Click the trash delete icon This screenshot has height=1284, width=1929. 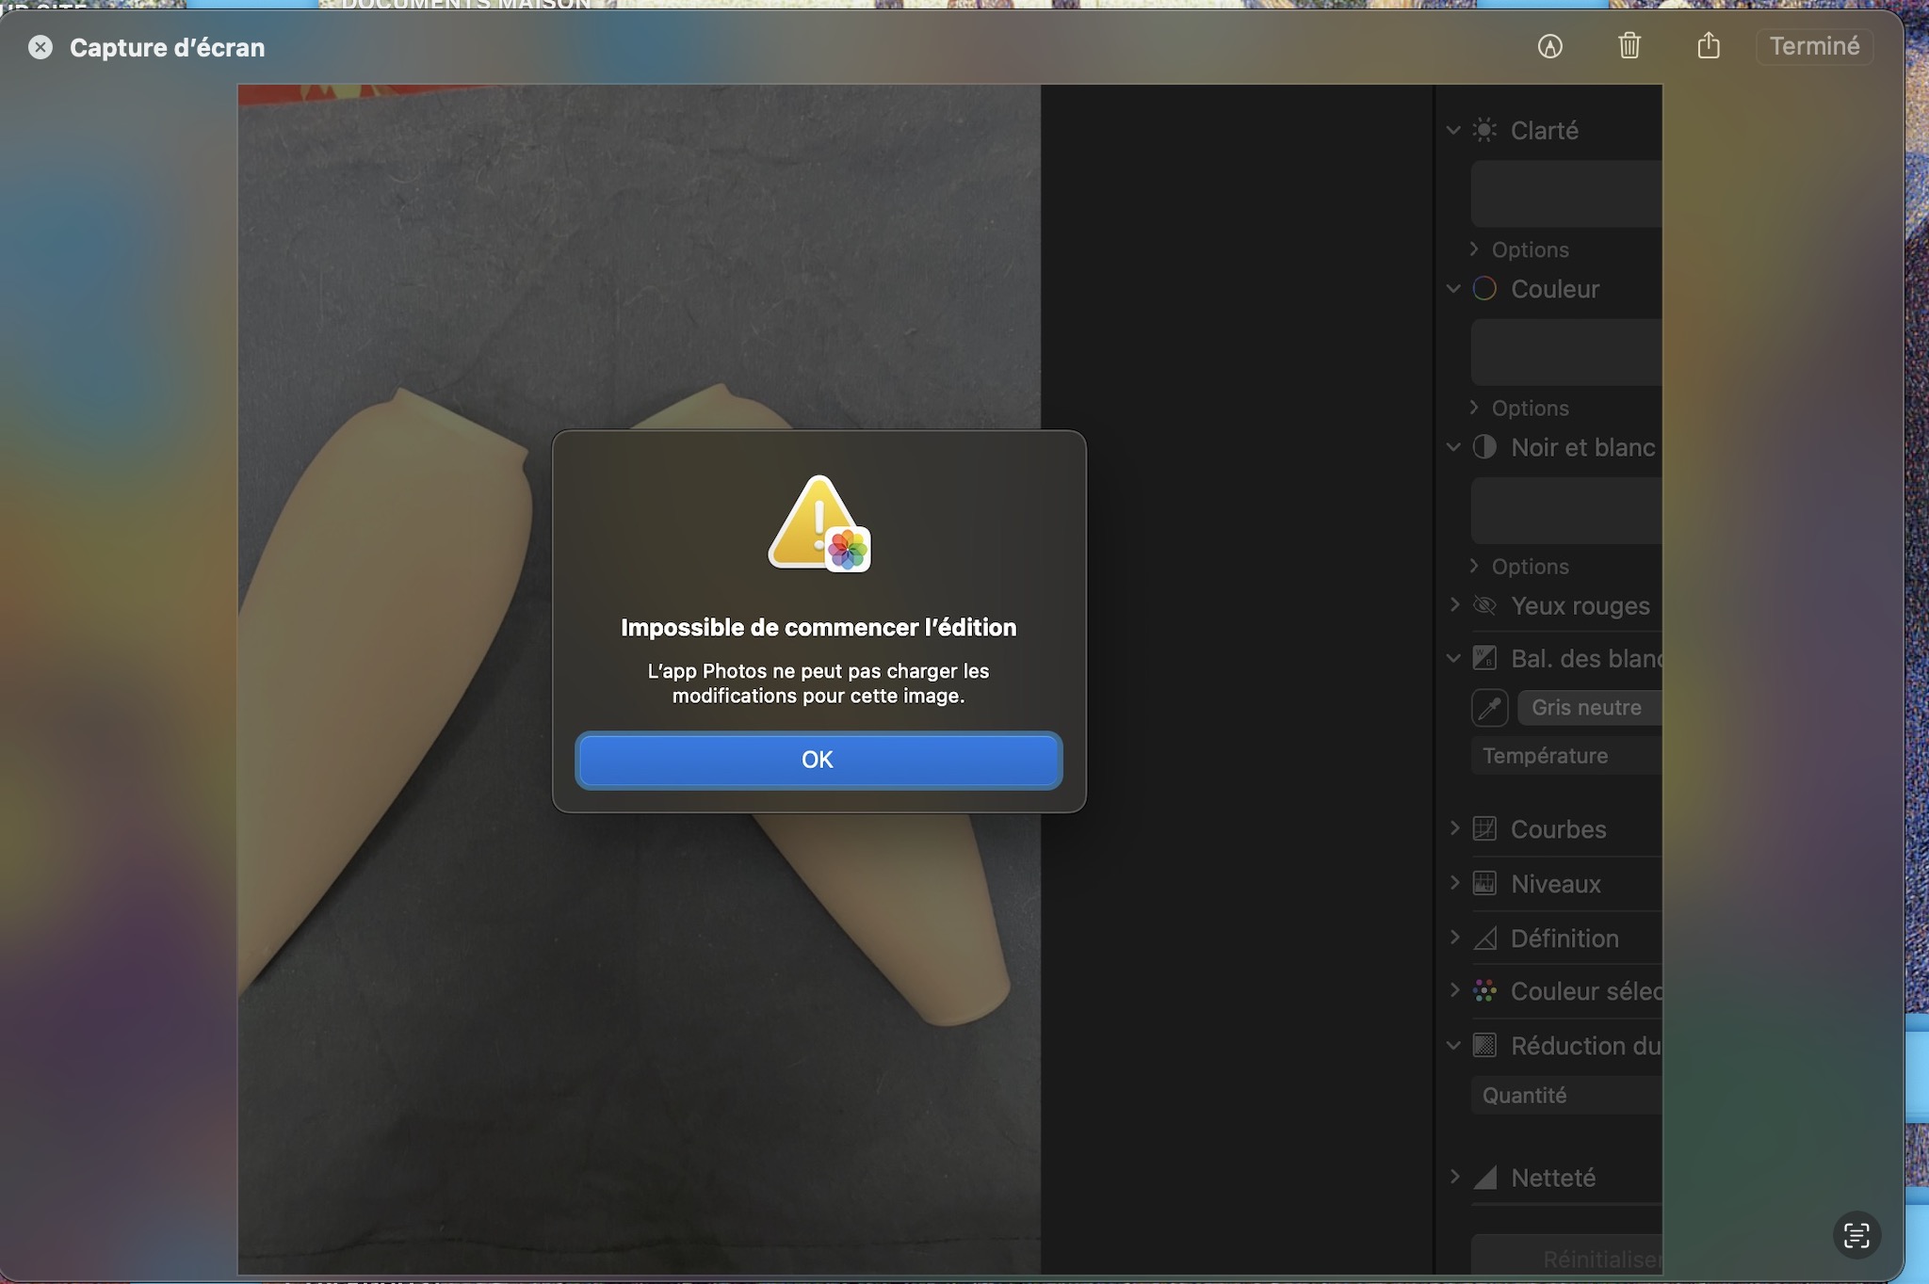pyautogui.click(x=1629, y=46)
